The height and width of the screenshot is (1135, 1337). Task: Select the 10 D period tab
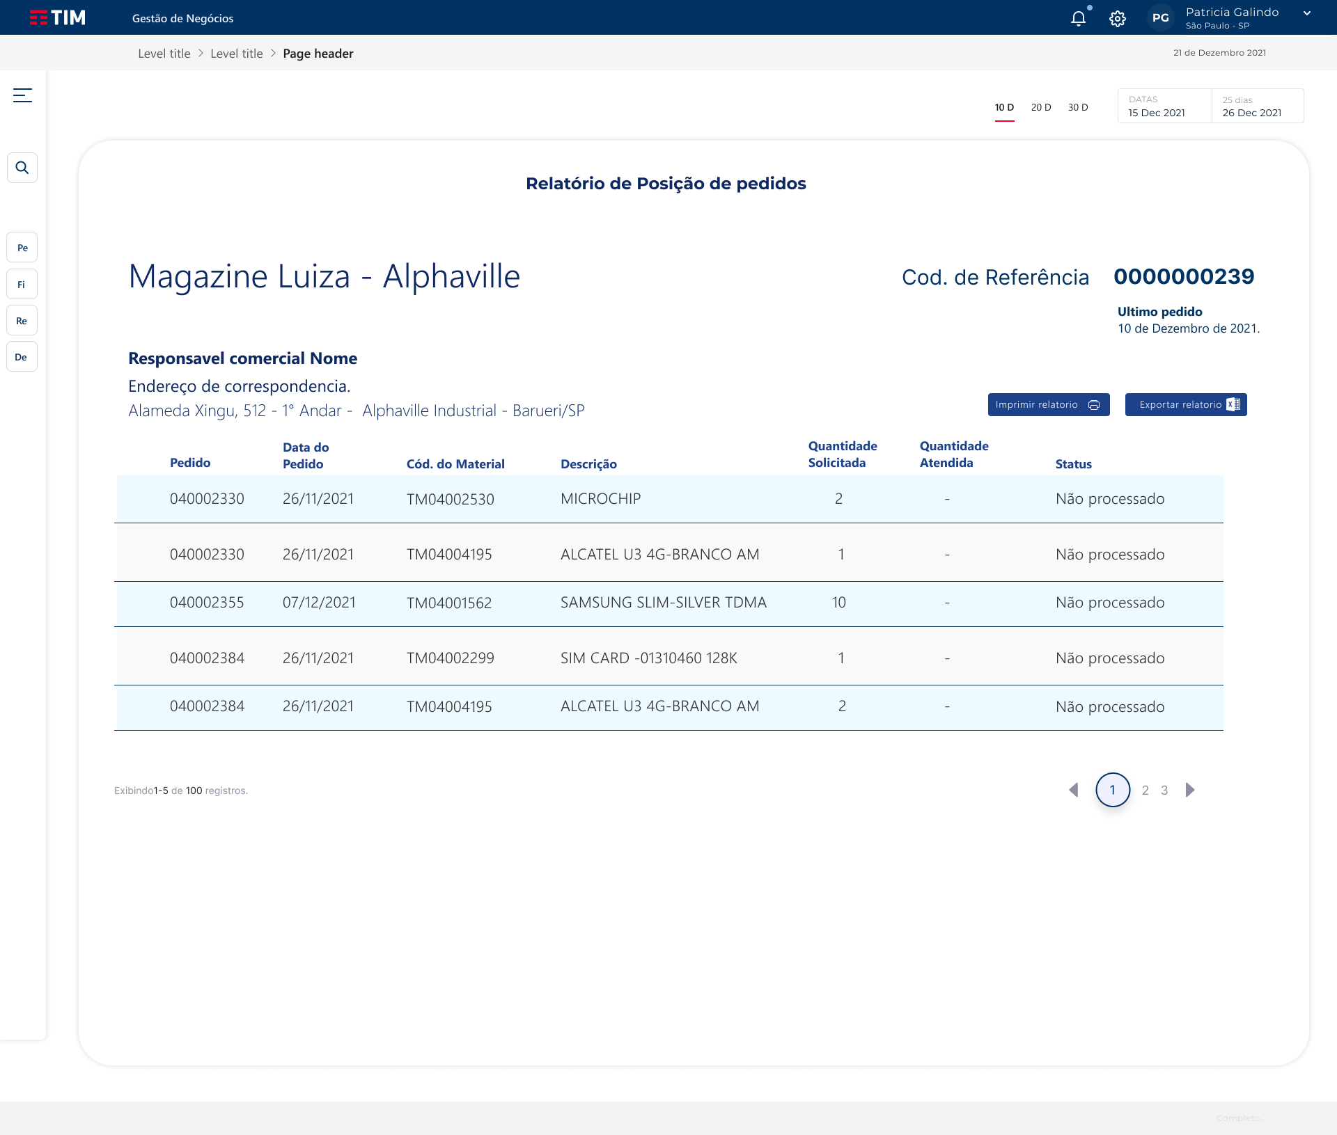coord(1004,108)
